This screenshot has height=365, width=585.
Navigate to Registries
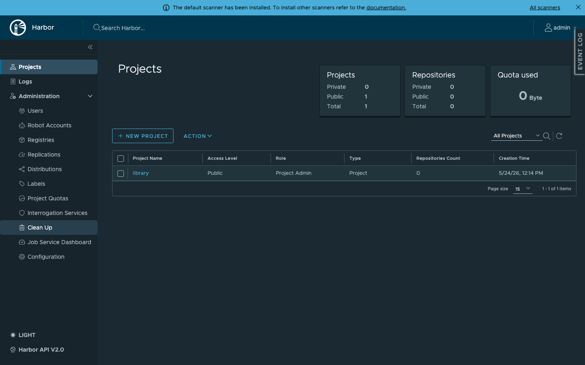49,140
